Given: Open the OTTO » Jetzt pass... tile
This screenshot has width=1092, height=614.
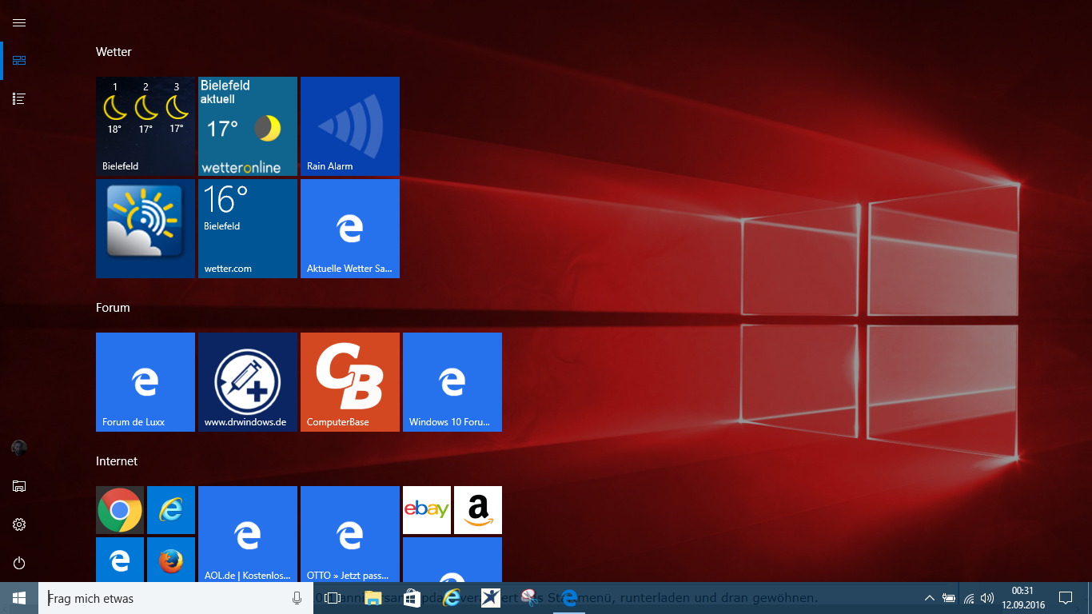Looking at the screenshot, I should (350, 534).
